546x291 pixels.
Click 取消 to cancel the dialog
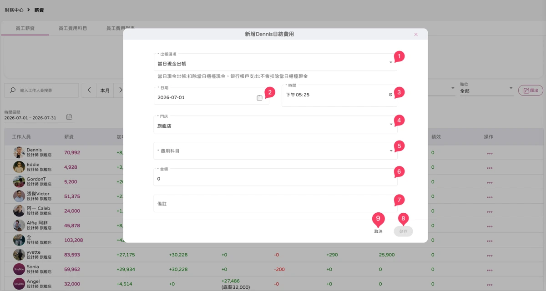(x=378, y=231)
